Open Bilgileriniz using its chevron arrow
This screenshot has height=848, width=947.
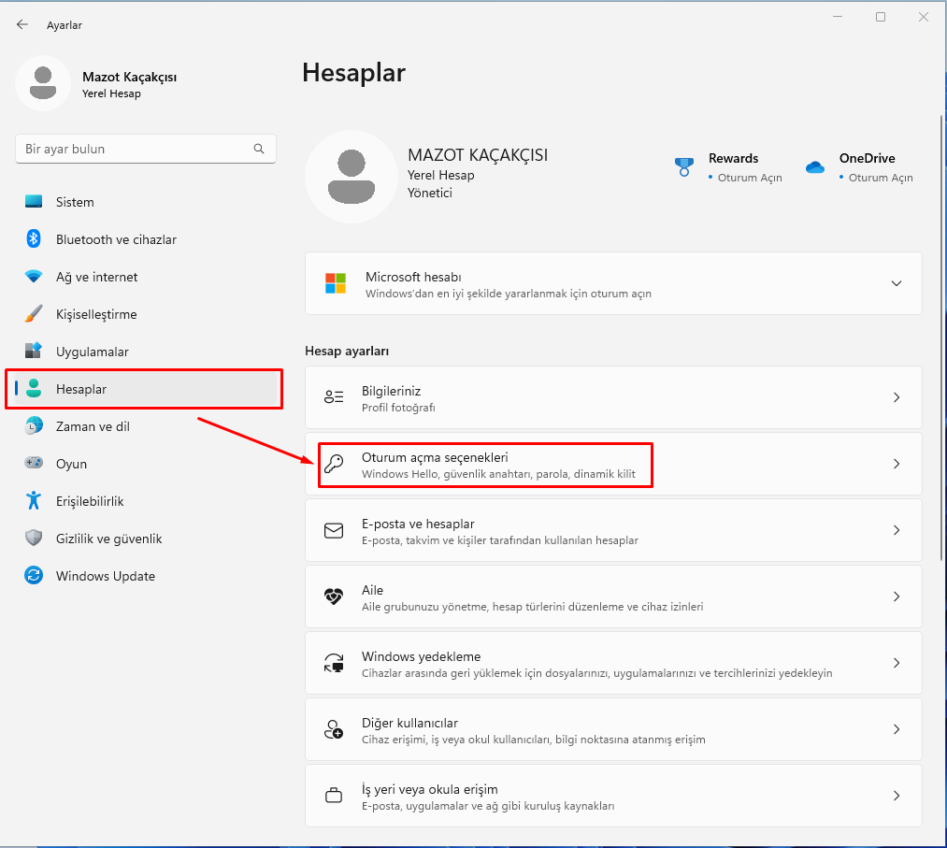click(x=896, y=397)
